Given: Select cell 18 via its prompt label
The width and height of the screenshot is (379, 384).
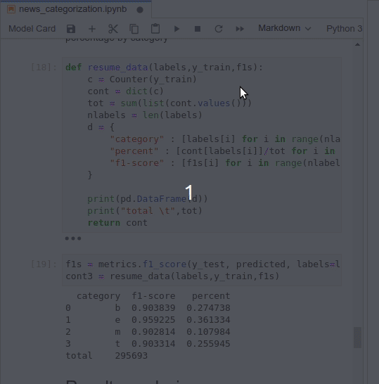Looking at the screenshot, I should coord(44,67).
